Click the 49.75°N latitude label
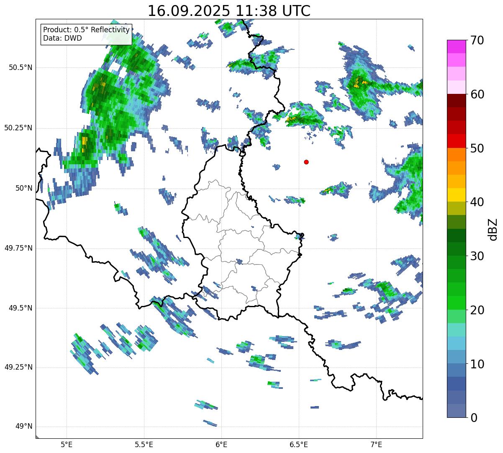The width and height of the screenshot is (503, 453). [x=18, y=248]
